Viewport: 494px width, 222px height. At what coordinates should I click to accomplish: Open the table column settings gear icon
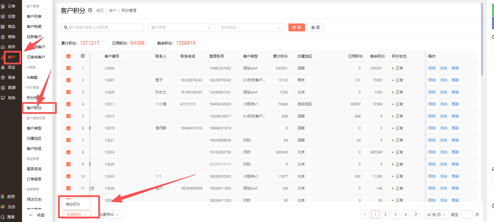[83, 56]
